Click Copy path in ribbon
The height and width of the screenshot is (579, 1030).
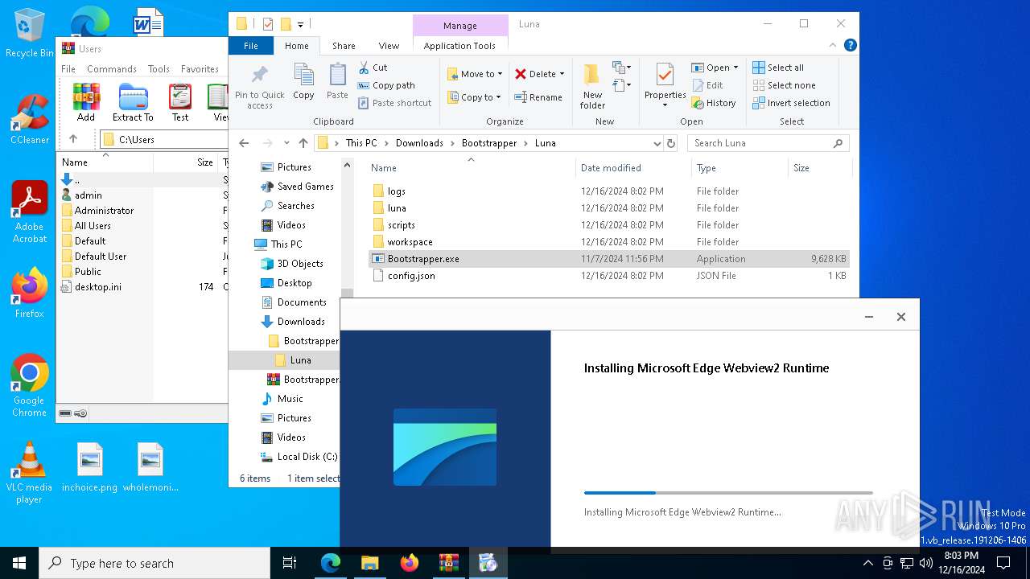(386, 85)
